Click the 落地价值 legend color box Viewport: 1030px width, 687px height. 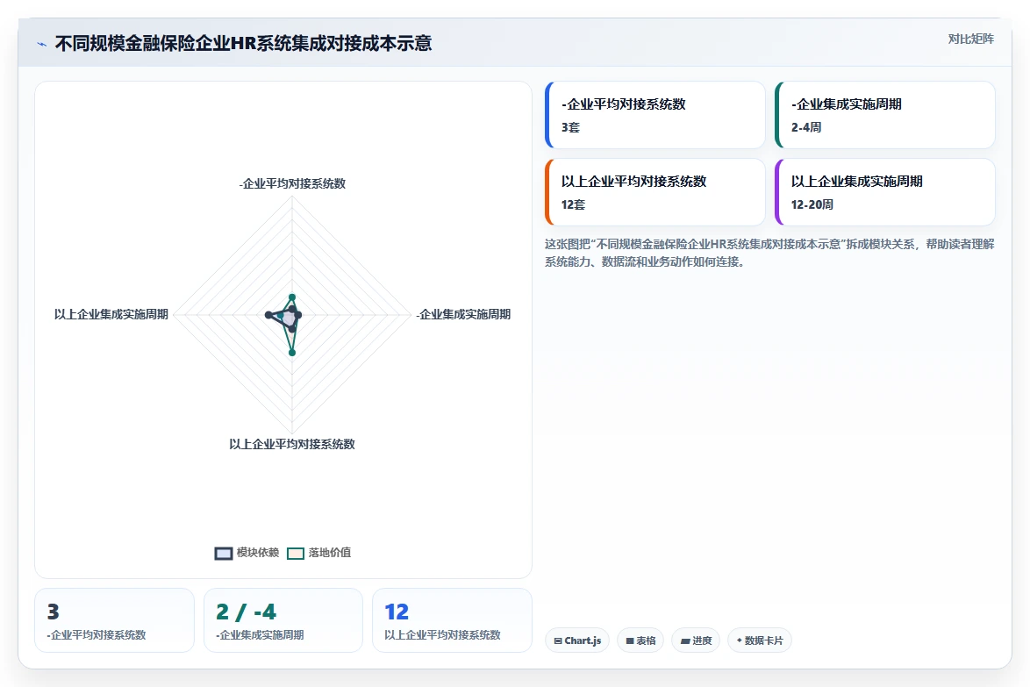pyautogui.click(x=296, y=554)
